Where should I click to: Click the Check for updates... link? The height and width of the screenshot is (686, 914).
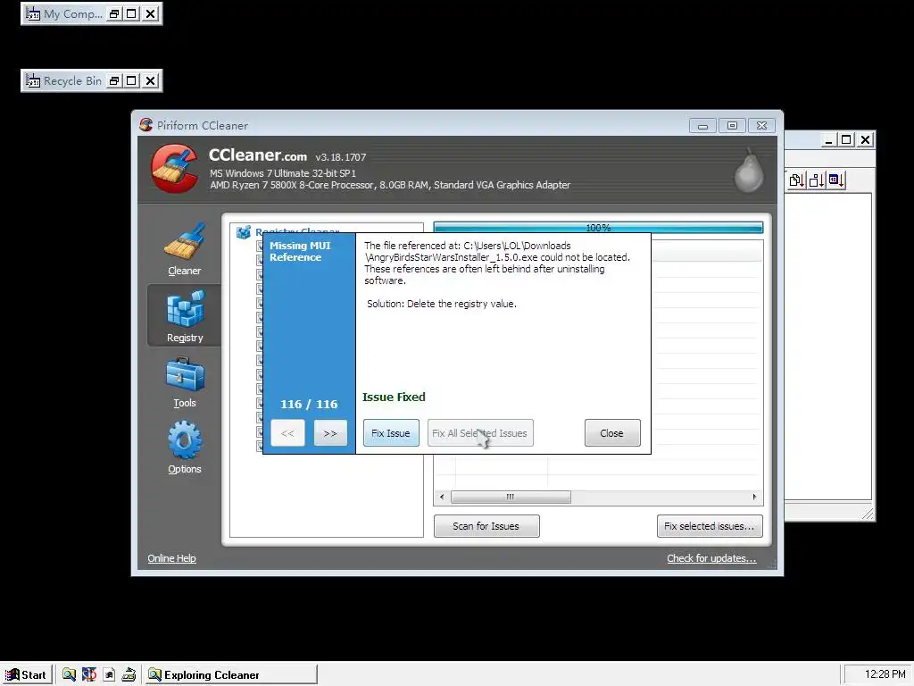point(711,558)
